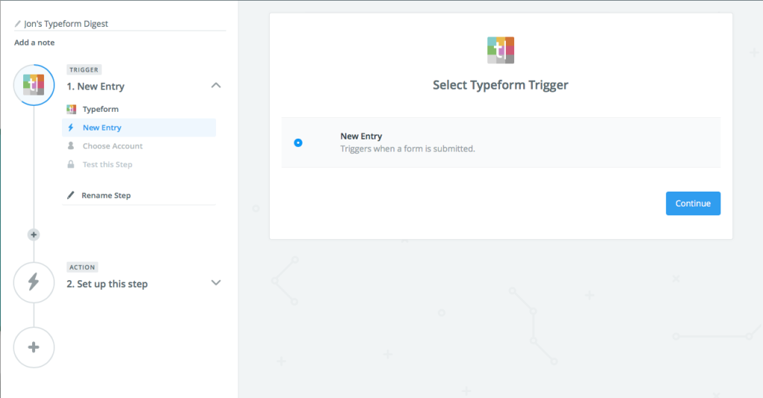Select the New Entry radio button
The width and height of the screenshot is (763, 398).
(298, 142)
